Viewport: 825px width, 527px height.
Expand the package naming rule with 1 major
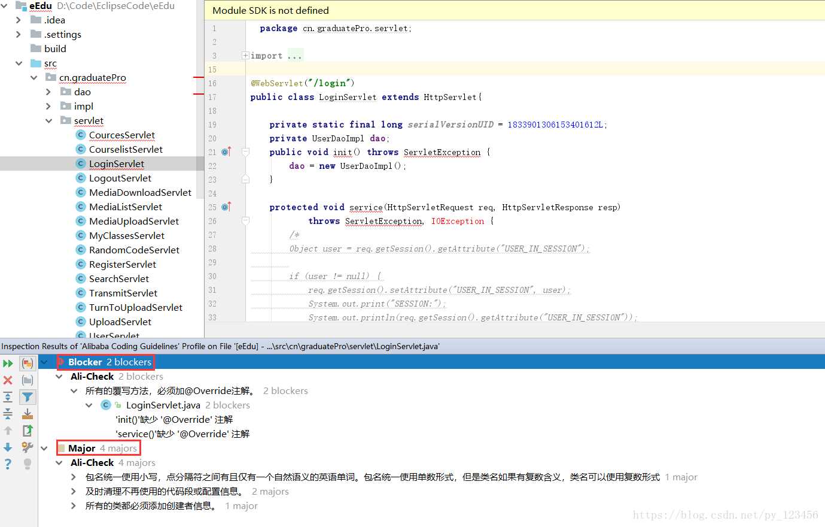tap(74, 477)
